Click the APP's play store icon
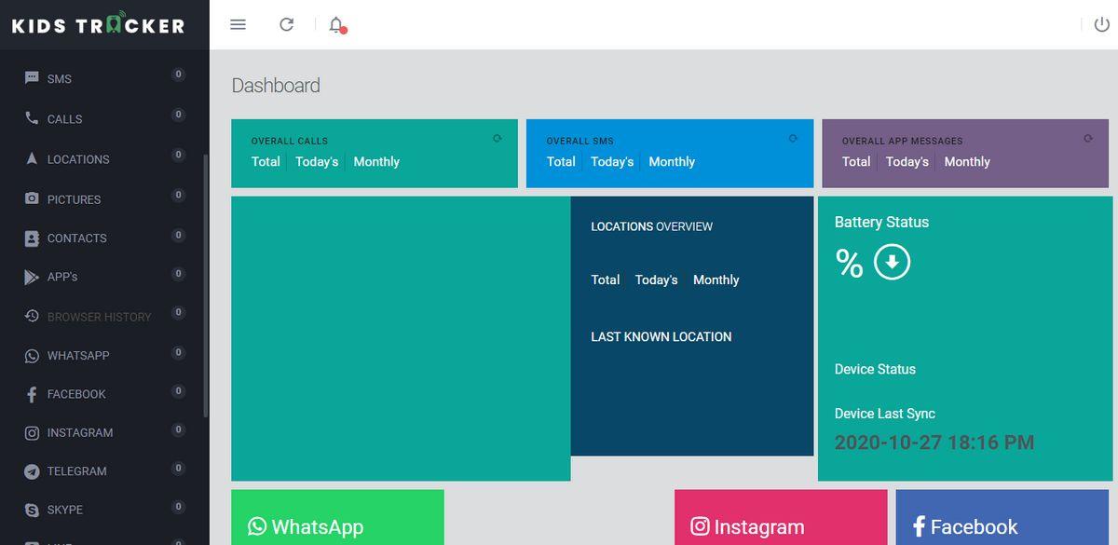1118x545 pixels. (x=32, y=277)
